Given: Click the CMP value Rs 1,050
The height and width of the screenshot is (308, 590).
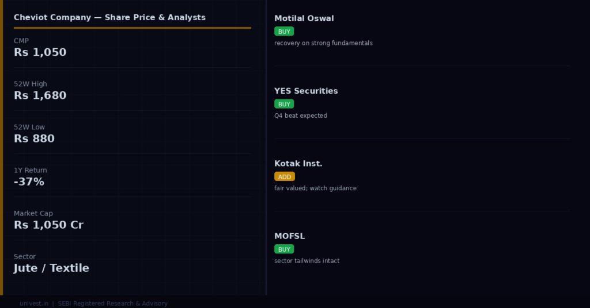Looking at the screenshot, I should click(x=40, y=52).
